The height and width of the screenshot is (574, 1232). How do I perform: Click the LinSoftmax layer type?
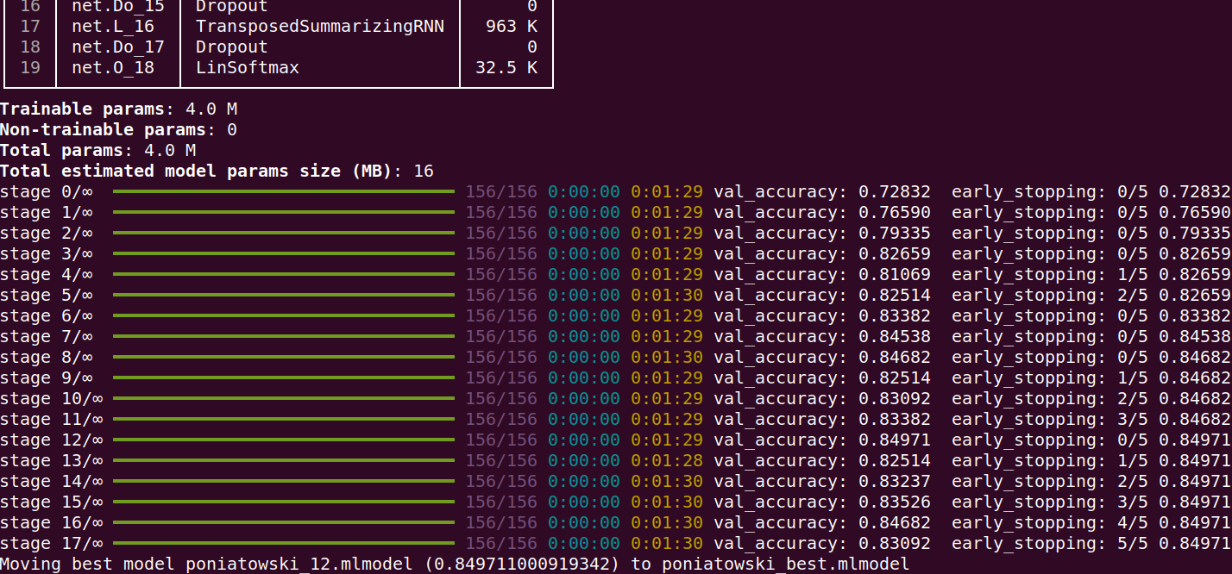[x=247, y=67]
